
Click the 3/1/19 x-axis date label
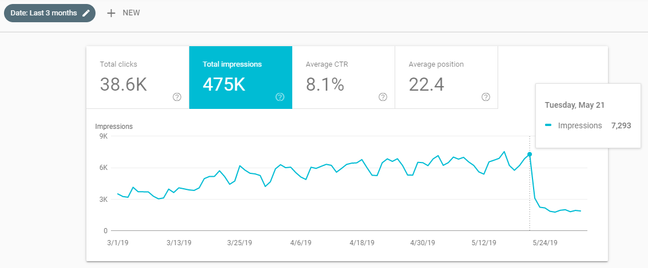[117, 242]
